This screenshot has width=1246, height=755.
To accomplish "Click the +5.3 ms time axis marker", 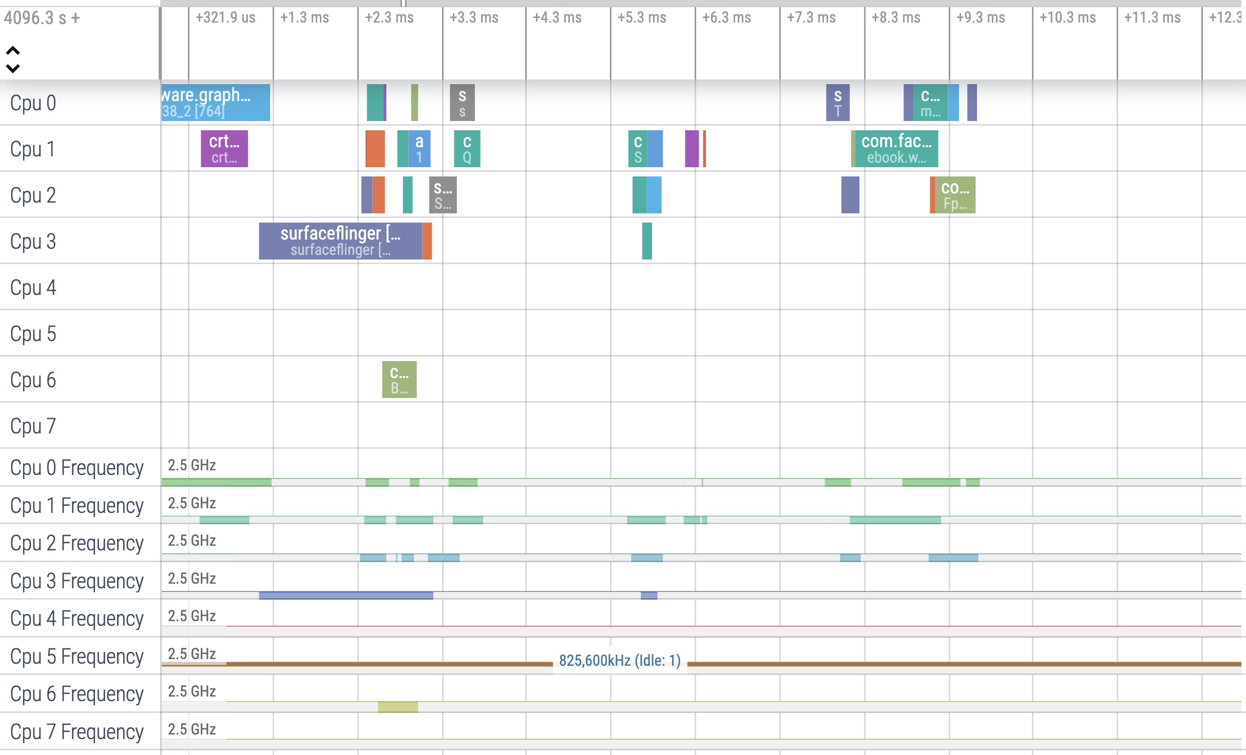I will coord(641,18).
